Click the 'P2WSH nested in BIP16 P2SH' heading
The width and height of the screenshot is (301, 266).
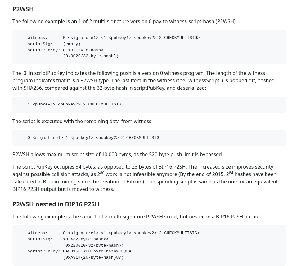point(56,204)
